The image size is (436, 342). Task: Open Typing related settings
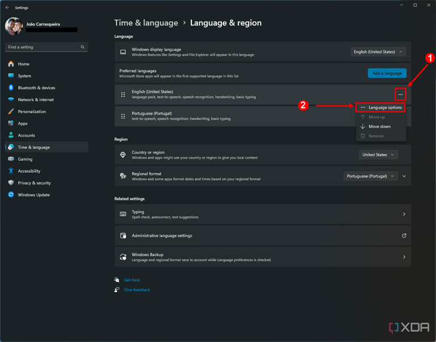262,214
